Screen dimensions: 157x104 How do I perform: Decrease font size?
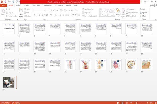(54, 10)
